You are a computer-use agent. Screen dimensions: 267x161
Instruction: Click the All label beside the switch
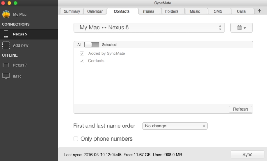pyautogui.click(x=79, y=45)
